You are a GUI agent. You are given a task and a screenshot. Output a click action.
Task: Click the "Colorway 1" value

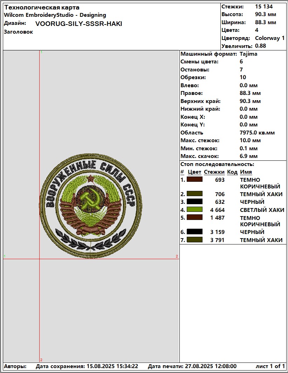[x=270, y=38]
